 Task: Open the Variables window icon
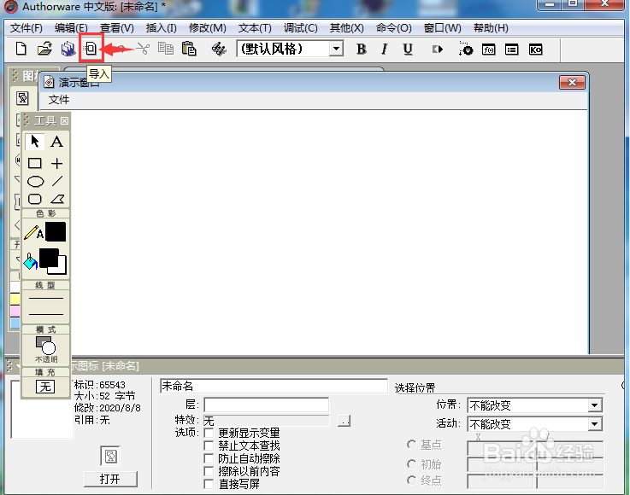[511, 49]
